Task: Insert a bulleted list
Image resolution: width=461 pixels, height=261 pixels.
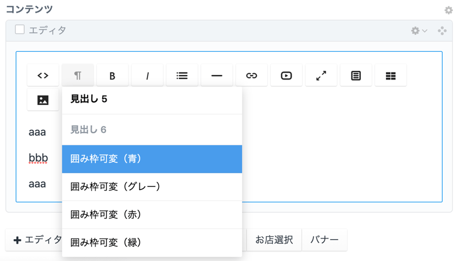Action: point(182,75)
